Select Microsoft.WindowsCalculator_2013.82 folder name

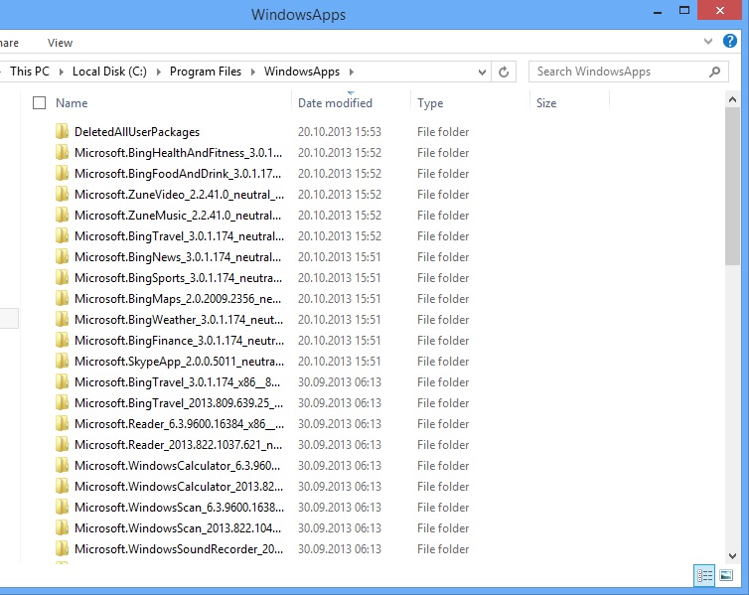[x=179, y=486]
